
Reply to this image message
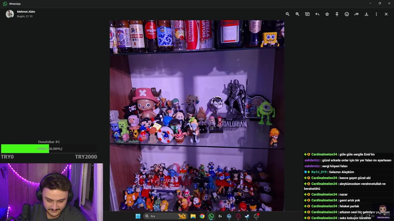tap(317, 14)
